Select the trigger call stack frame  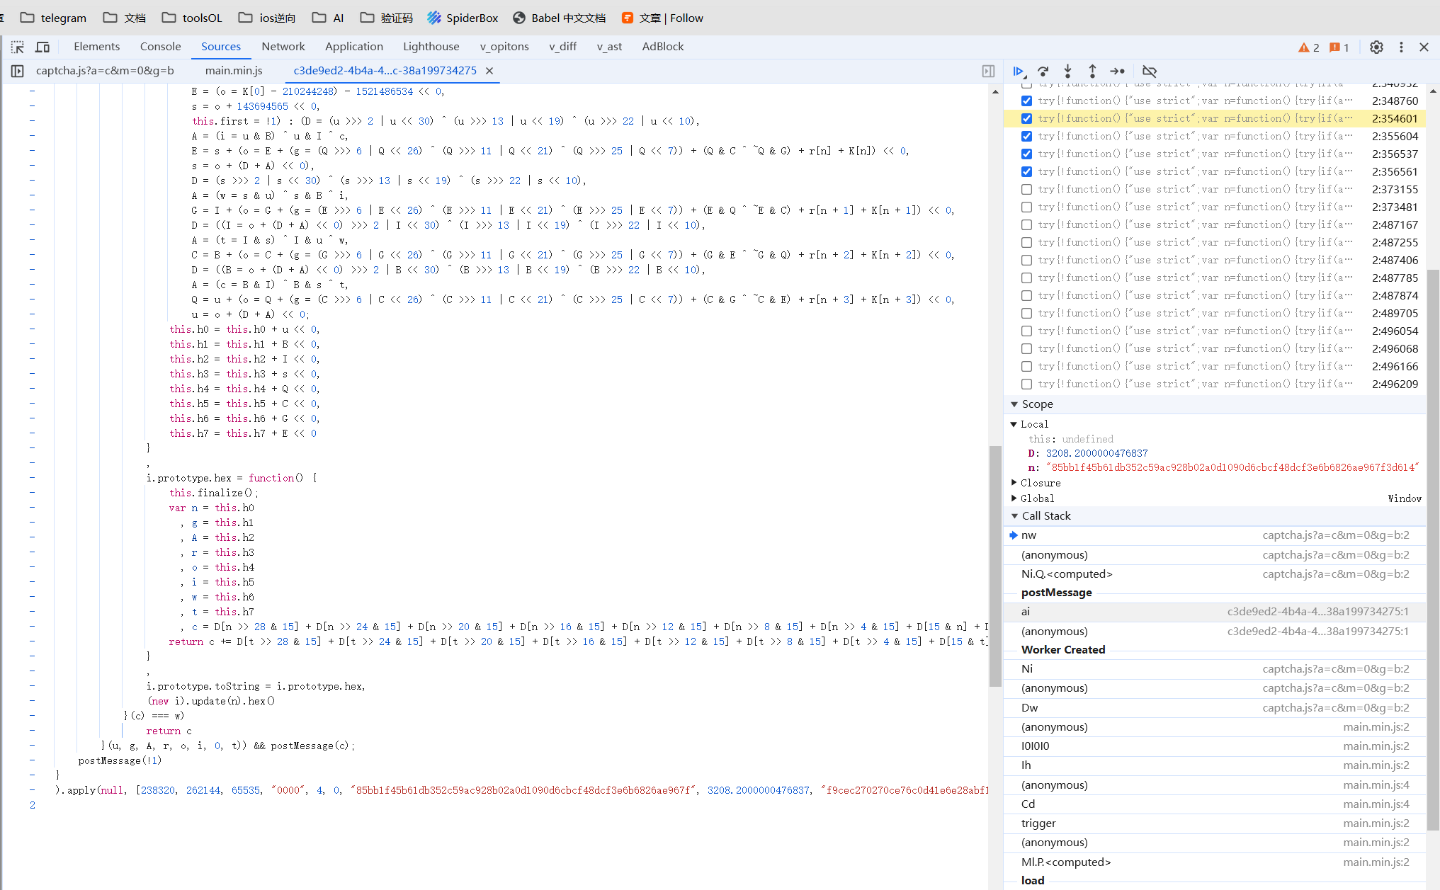click(1215, 823)
